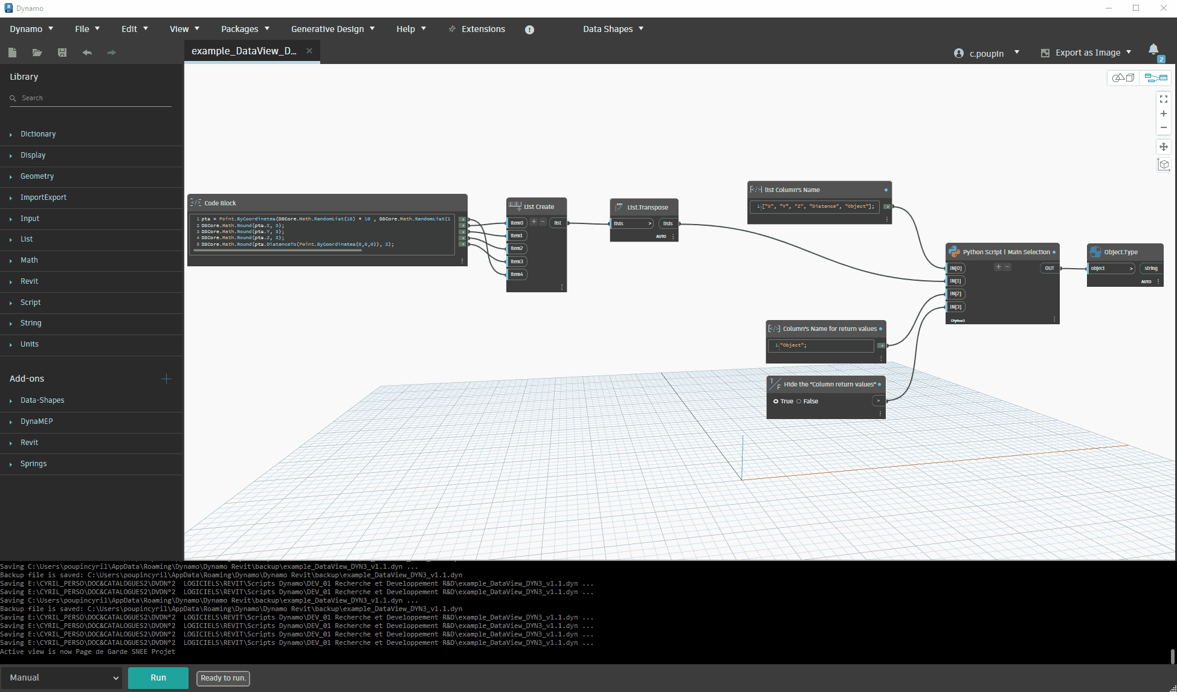Activate the Pan tool icon

(1164, 147)
